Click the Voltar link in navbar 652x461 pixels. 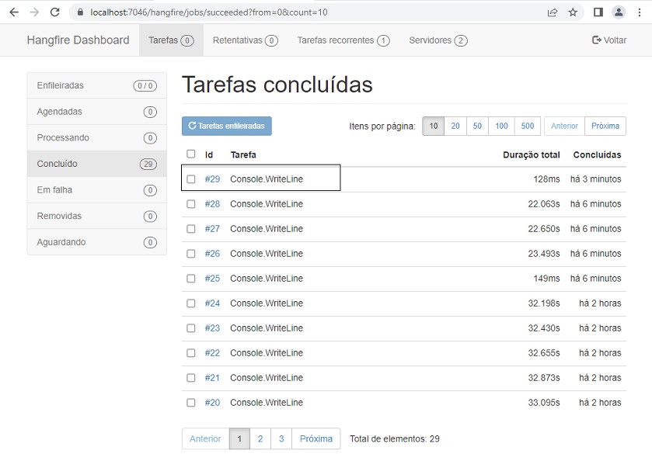point(608,40)
